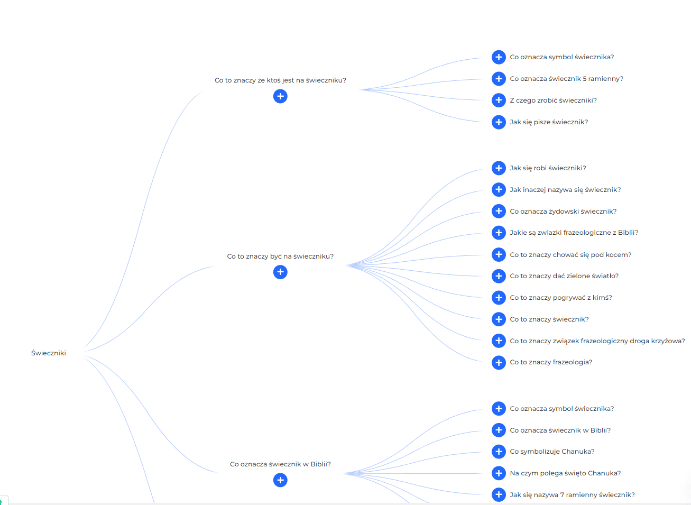691x505 pixels.
Task: Click text 'Jak się nazywa 7 ramienny świecznik?'
Action: click(x=572, y=495)
